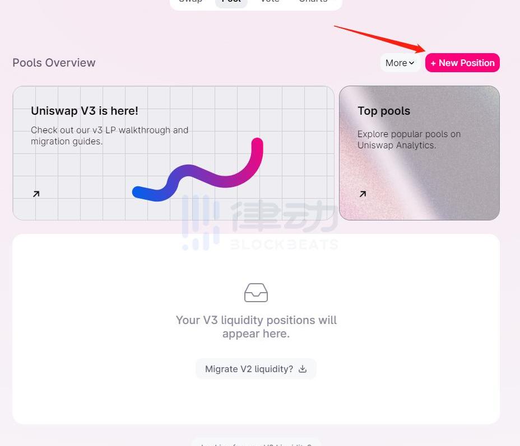The height and width of the screenshot is (446, 520).
Task: Click the chevron beside More
Action: (411, 63)
